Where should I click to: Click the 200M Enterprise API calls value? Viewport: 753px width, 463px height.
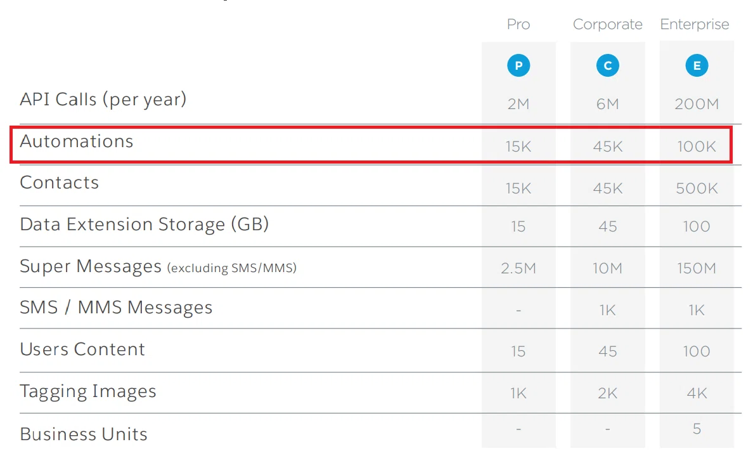[x=697, y=104]
